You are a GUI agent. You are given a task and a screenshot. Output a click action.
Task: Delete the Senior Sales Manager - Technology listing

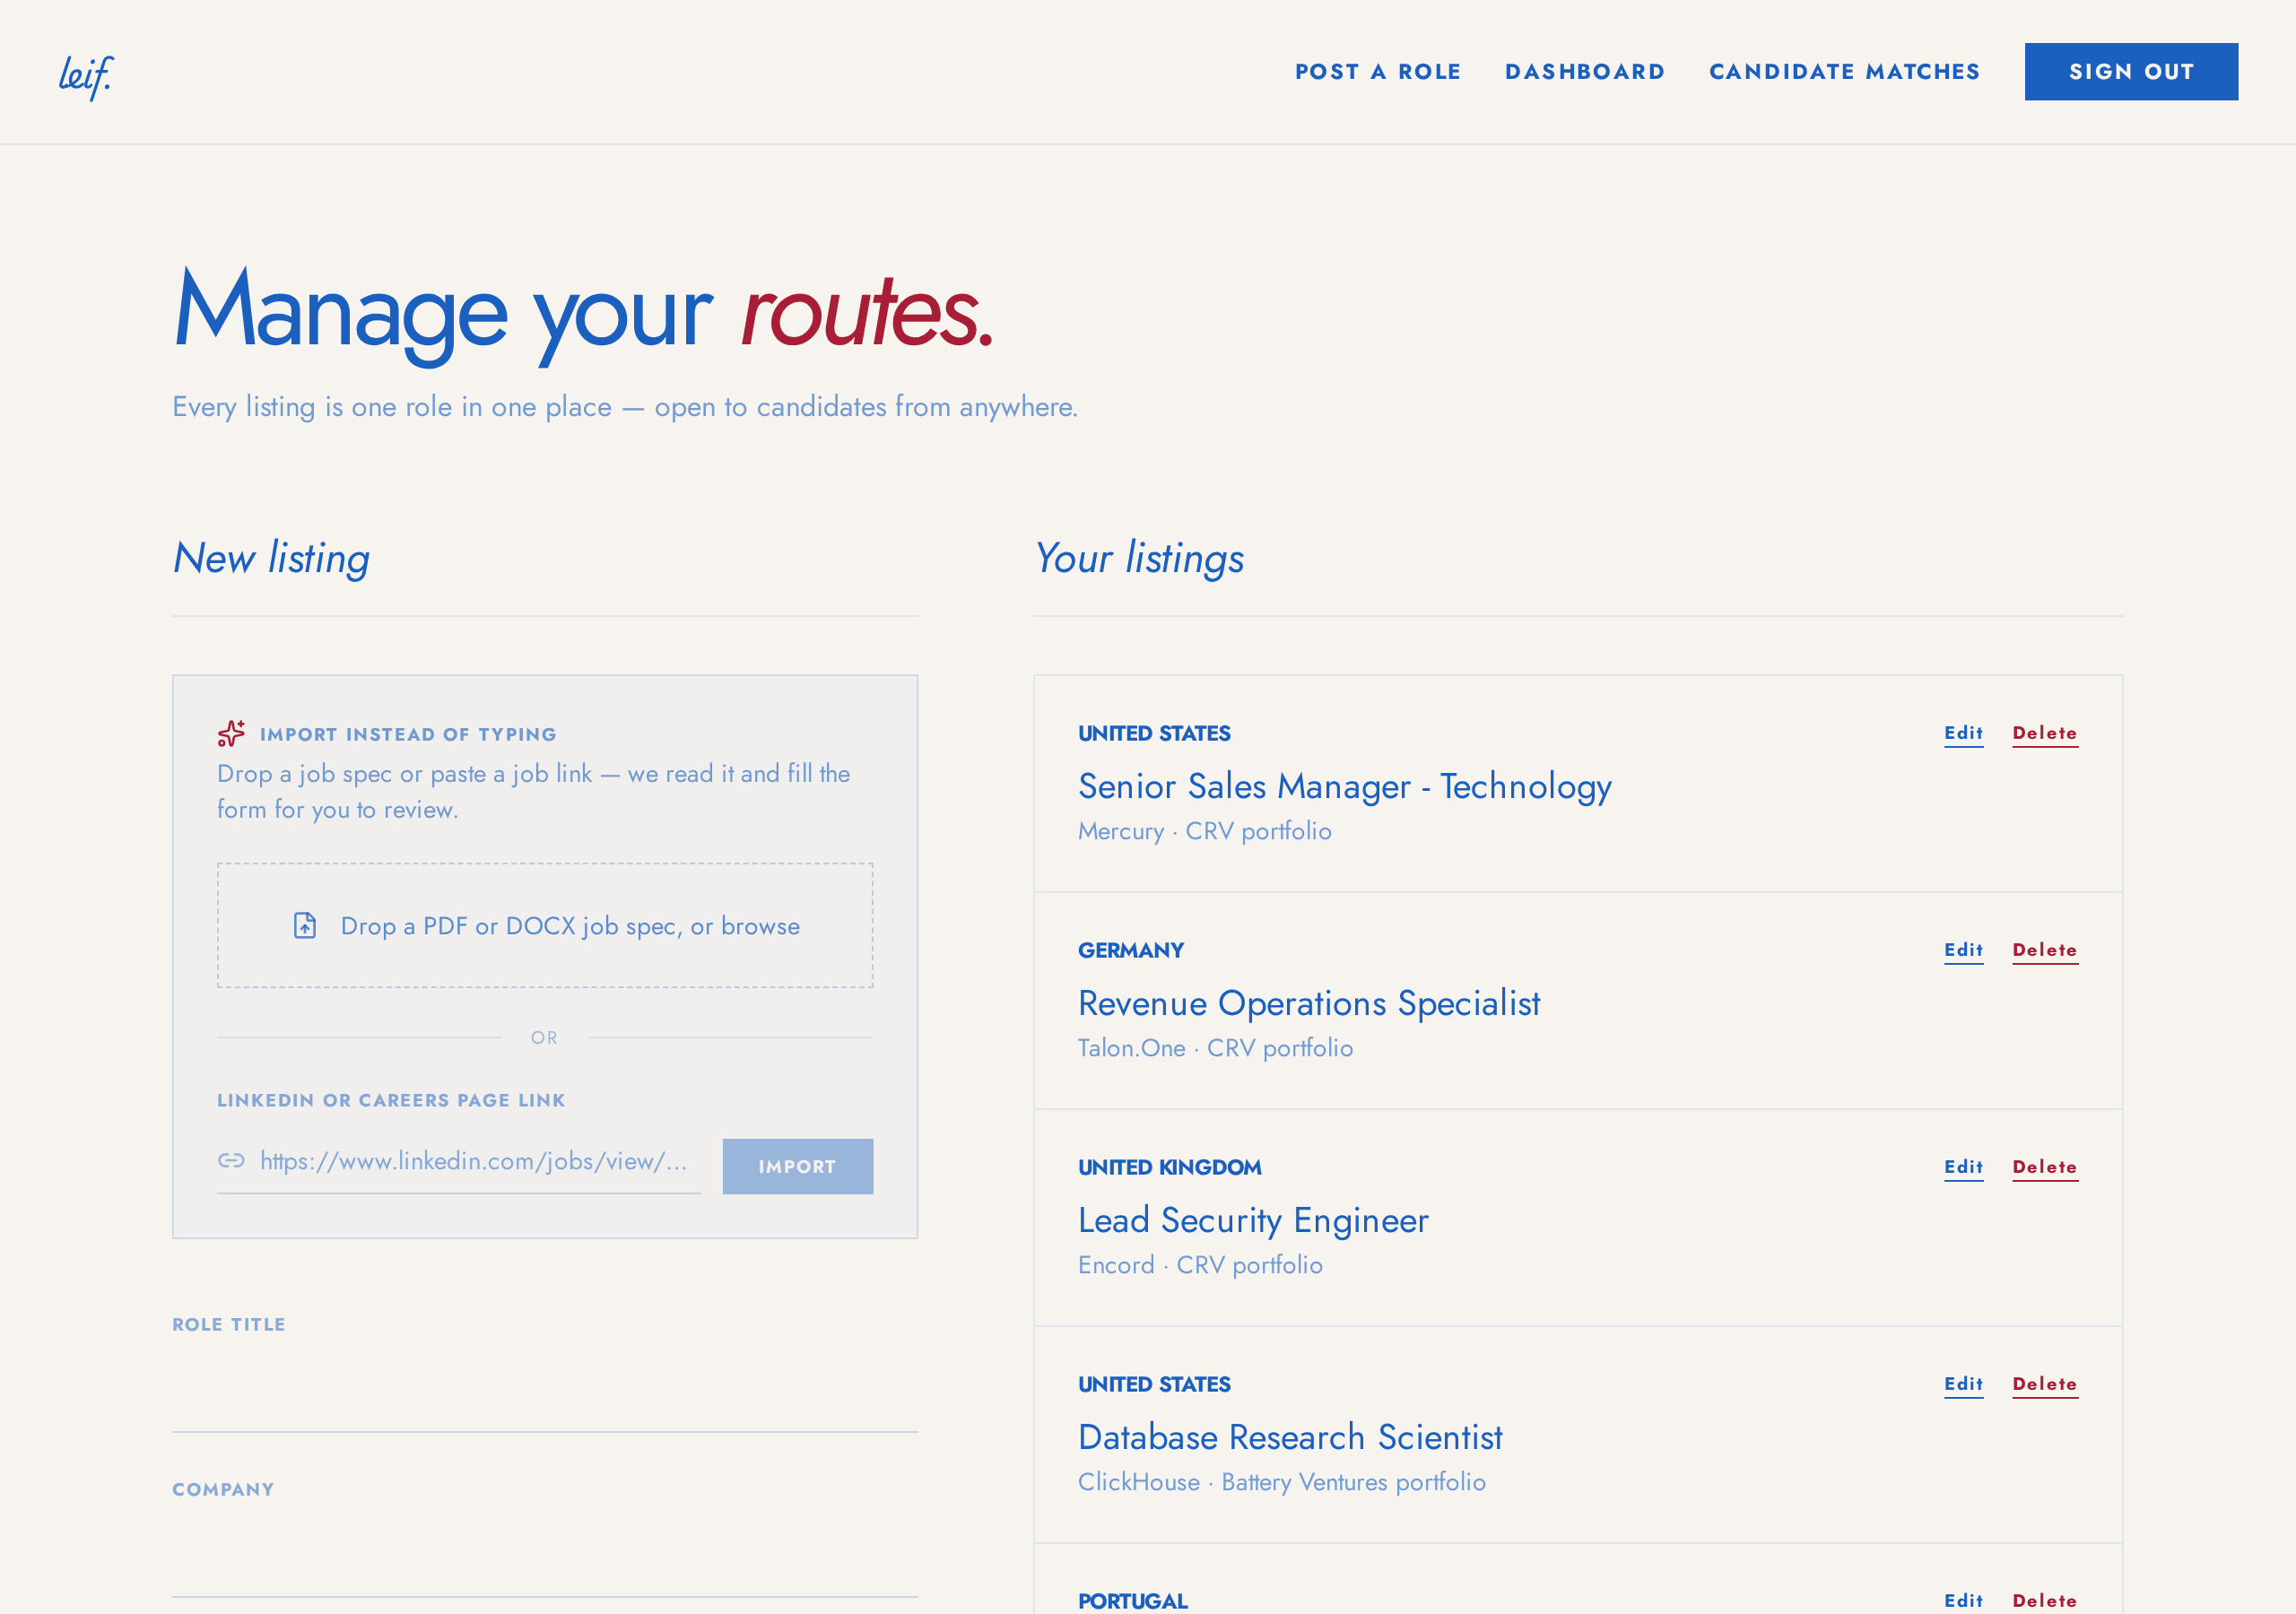(x=2045, y=733)
